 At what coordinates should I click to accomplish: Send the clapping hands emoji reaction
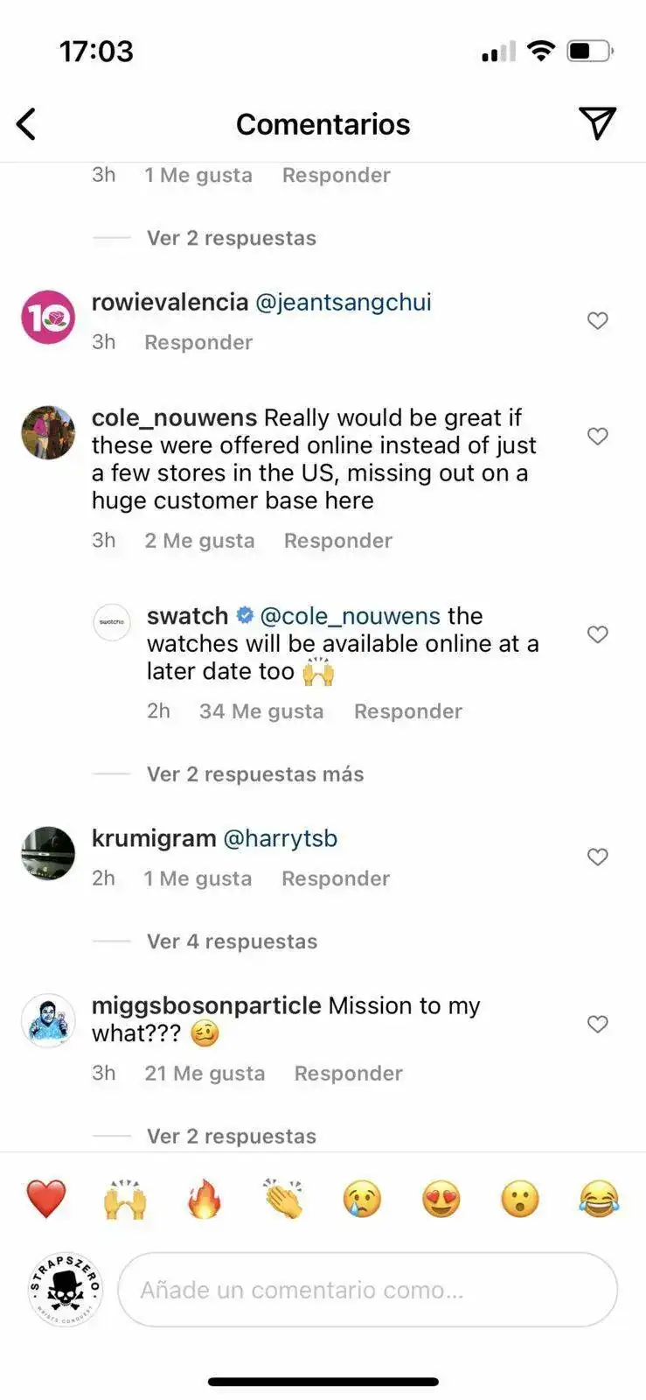coord(283,1199)
